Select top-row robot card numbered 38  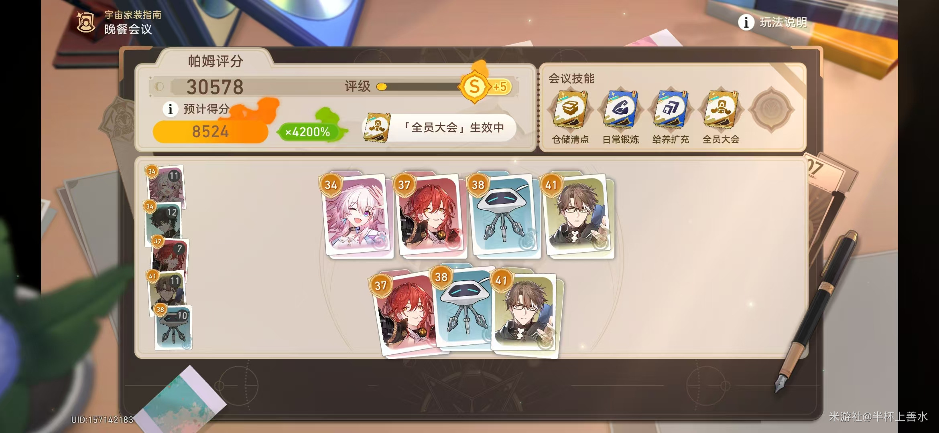click(504, 215)
